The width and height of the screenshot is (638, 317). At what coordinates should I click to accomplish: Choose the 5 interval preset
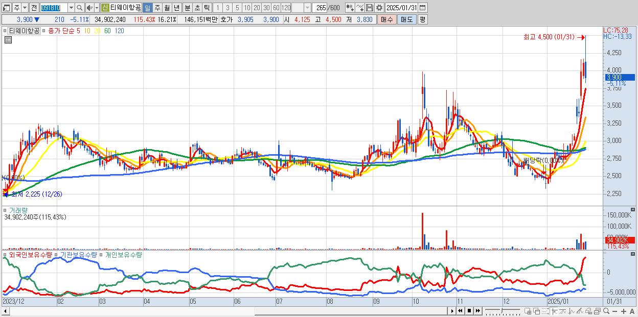tap(237, 8)
